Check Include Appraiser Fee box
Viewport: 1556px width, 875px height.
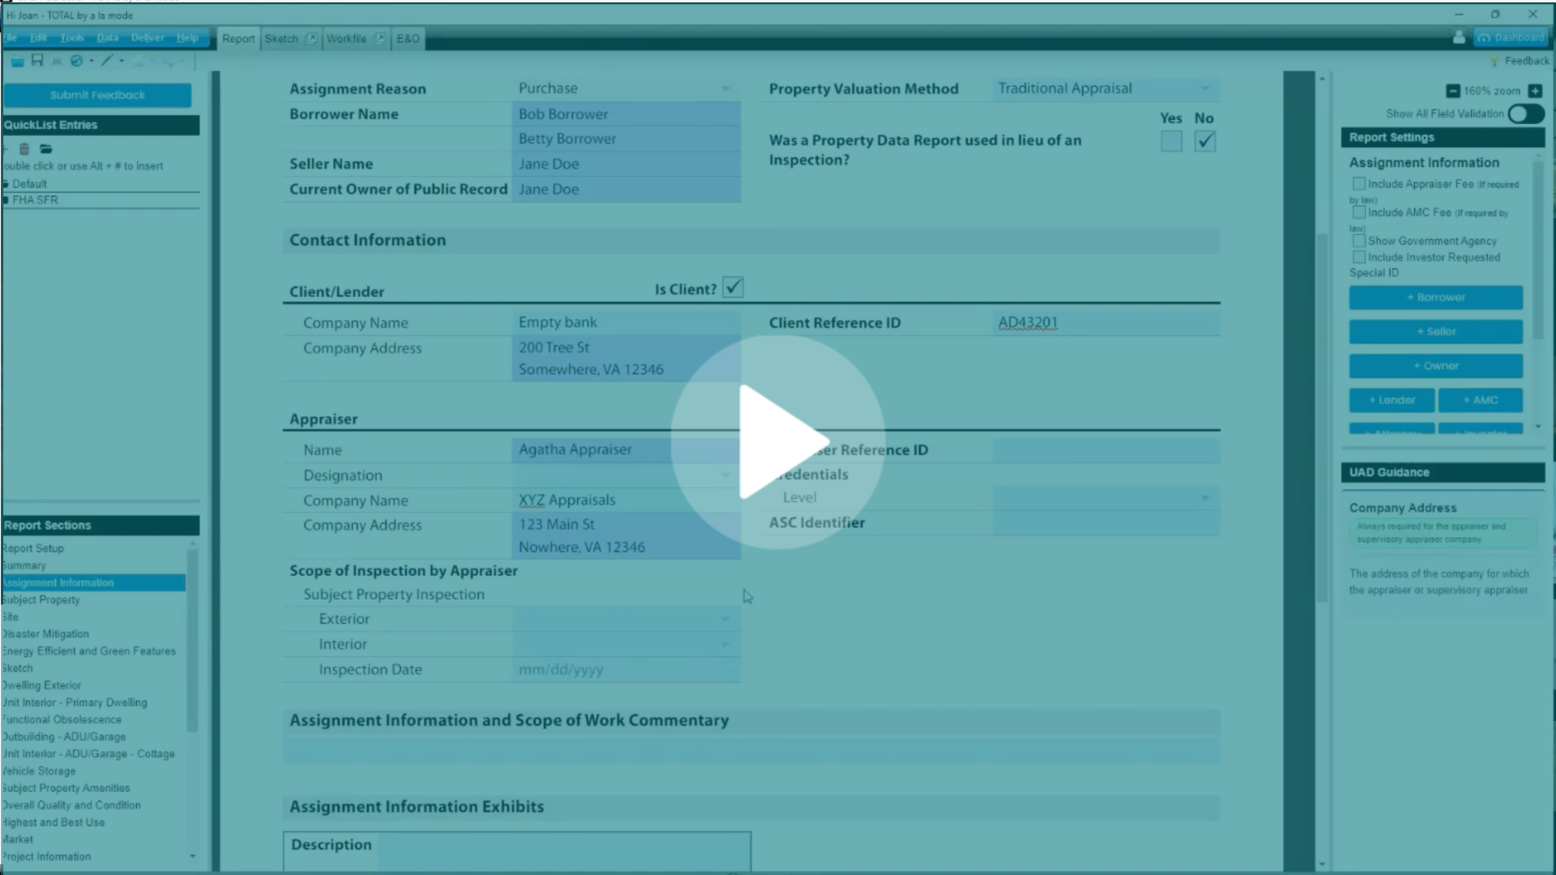click(1359, 184)
